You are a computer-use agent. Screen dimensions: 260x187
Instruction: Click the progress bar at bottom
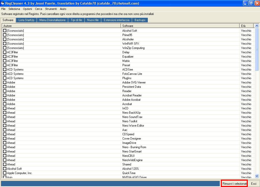click(x=110, y=183)
